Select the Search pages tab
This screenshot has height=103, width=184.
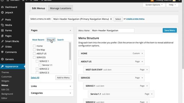(60, 40)
